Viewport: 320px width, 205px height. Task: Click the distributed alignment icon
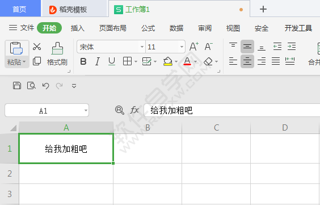(290, 61)
